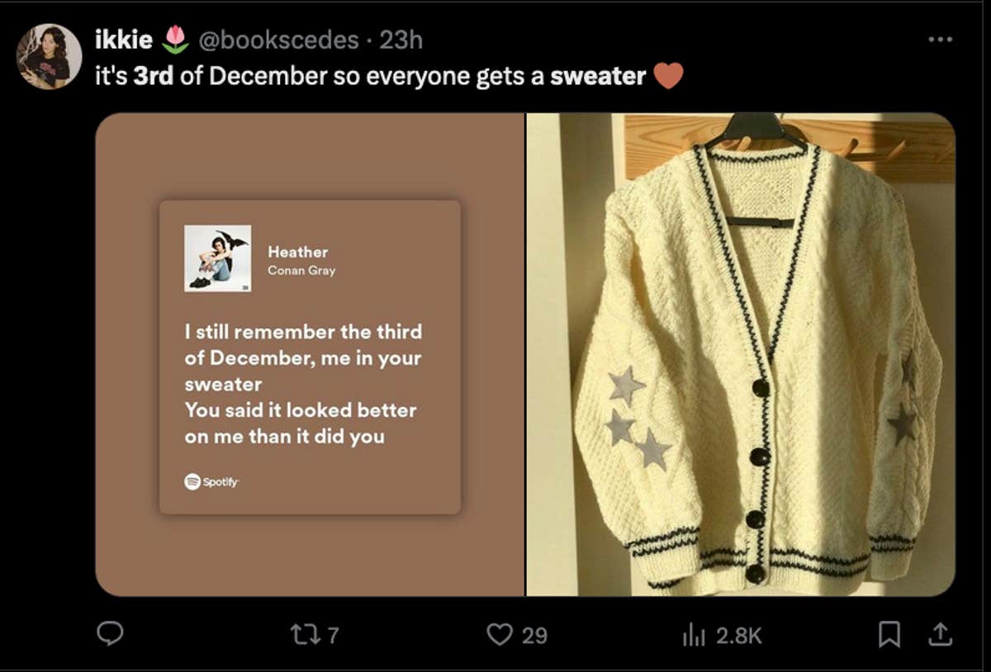View tweet analytics via the bar chart icon

694,634
